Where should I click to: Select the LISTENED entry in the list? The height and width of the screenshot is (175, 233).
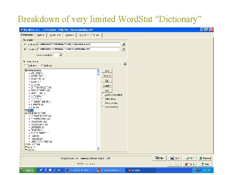(x=37, y=127)
